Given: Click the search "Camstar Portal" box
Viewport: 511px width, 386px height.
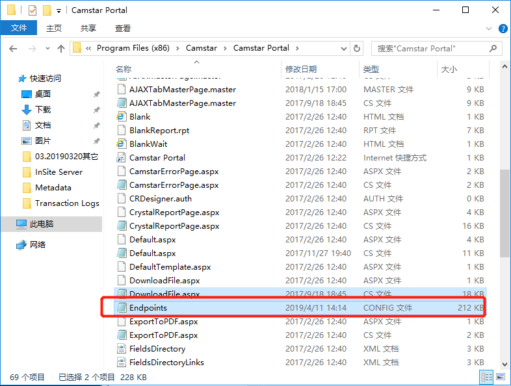Looking at the screenshot, I should 429,49.
